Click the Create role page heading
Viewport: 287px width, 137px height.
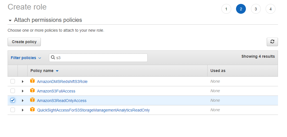pos(27,7)
